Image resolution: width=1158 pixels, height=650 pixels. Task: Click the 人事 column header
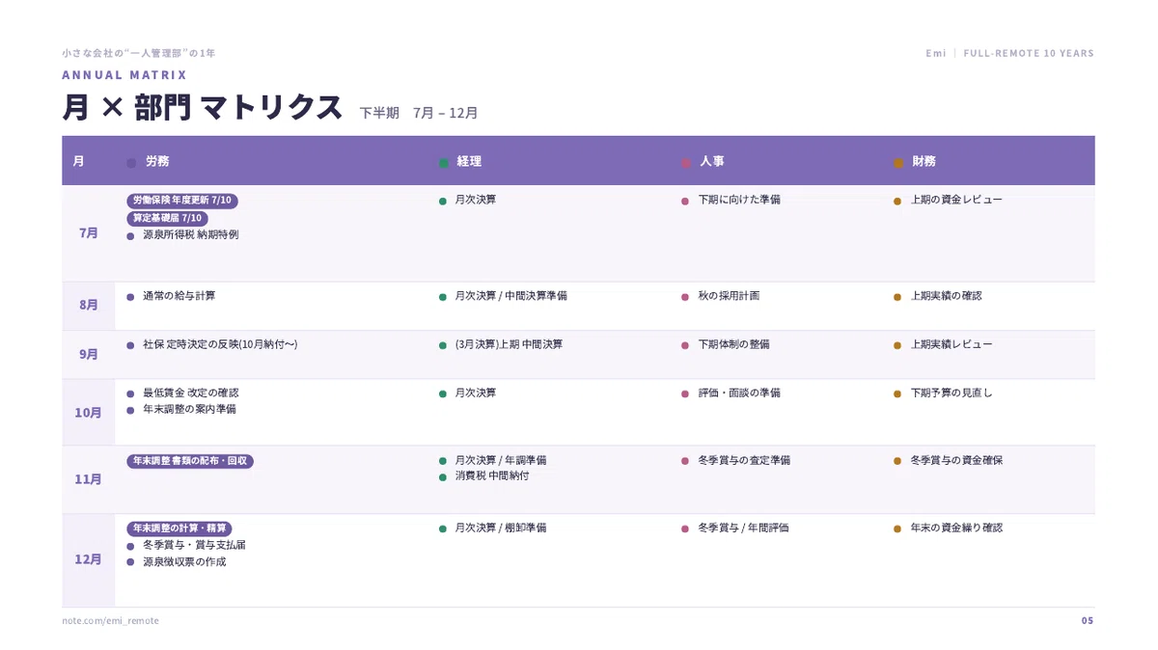pyautogui.click(x=712, y=161)
